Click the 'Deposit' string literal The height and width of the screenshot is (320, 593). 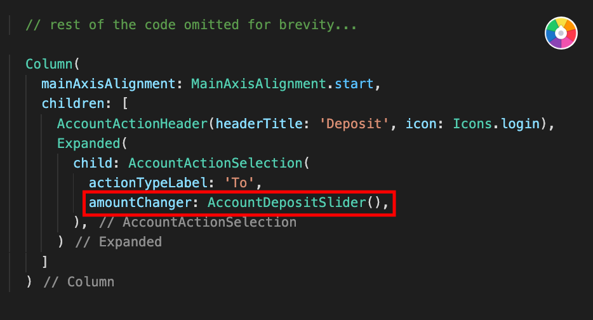pos(354,124)
